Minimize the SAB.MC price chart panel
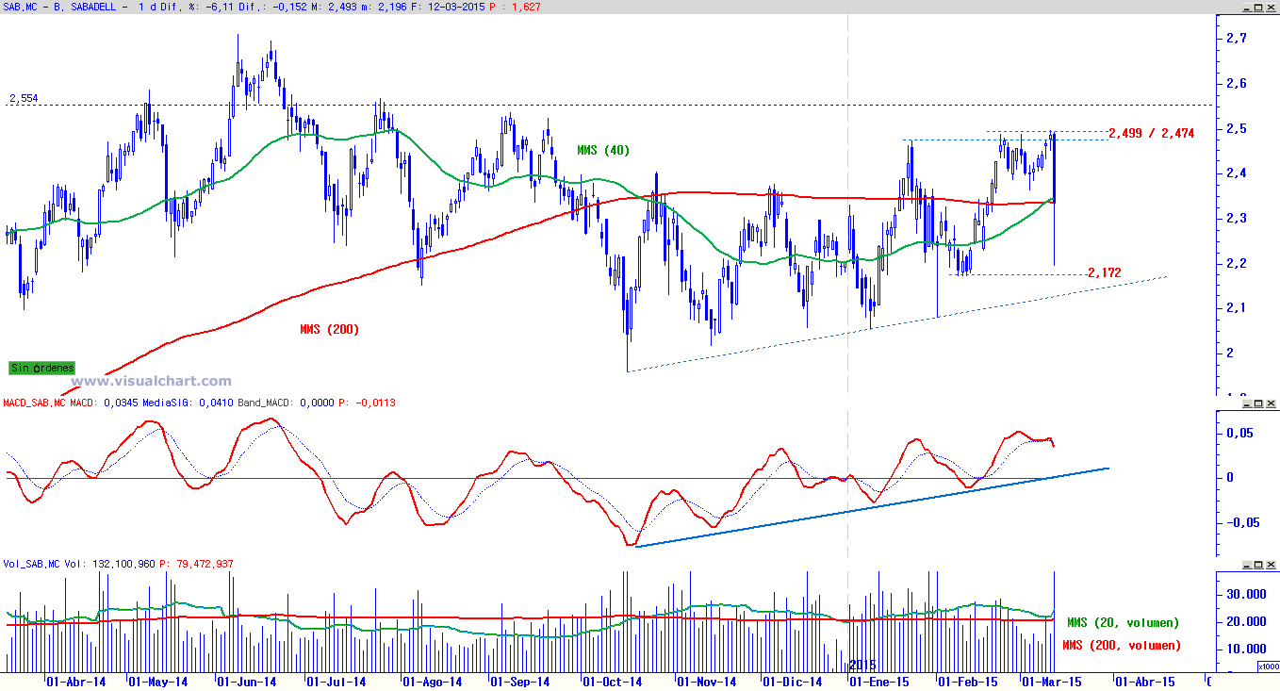 1246,7
